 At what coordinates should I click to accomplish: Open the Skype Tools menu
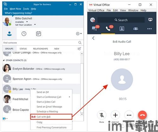point(26,9)
